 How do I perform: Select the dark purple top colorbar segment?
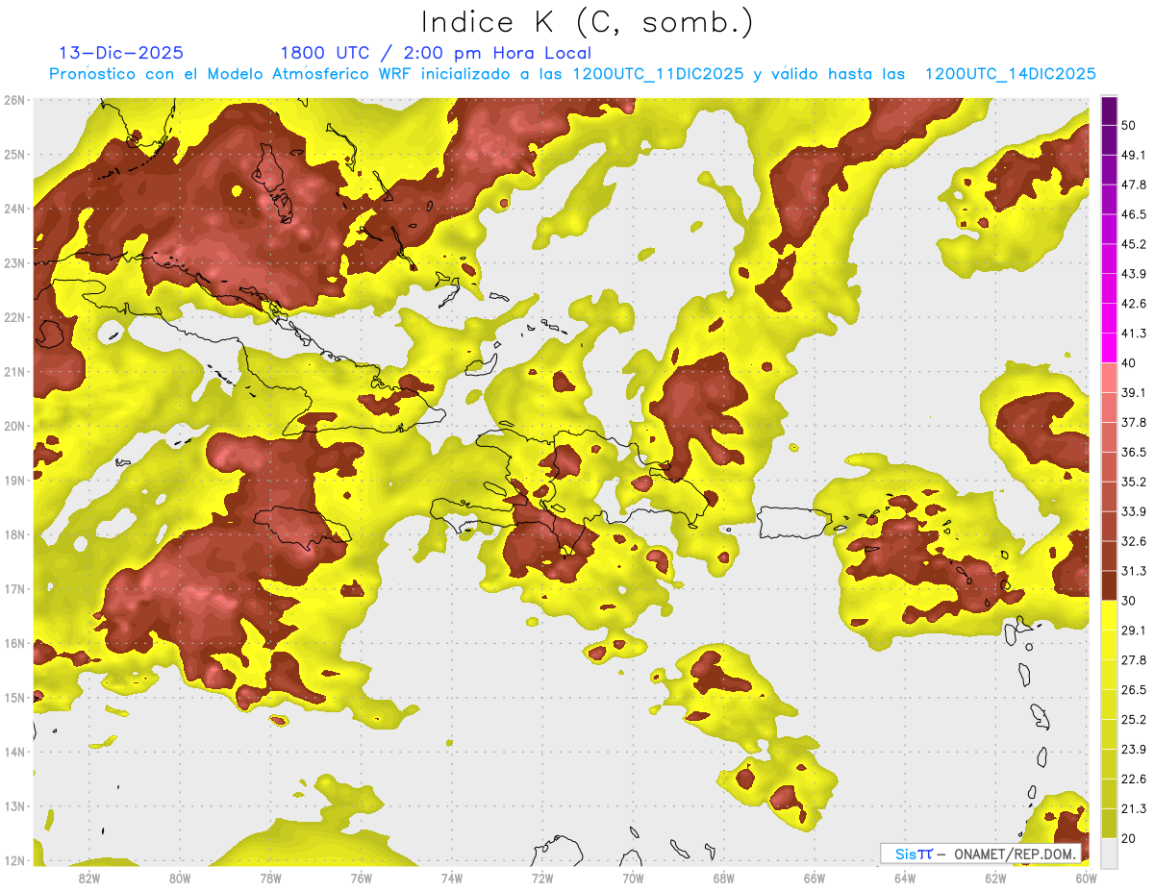pos(1109,112)
